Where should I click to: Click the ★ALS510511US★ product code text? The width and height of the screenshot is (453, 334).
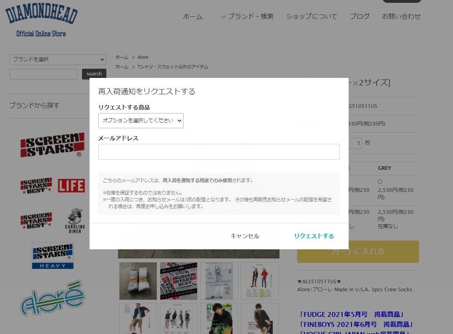click(319, 281)
